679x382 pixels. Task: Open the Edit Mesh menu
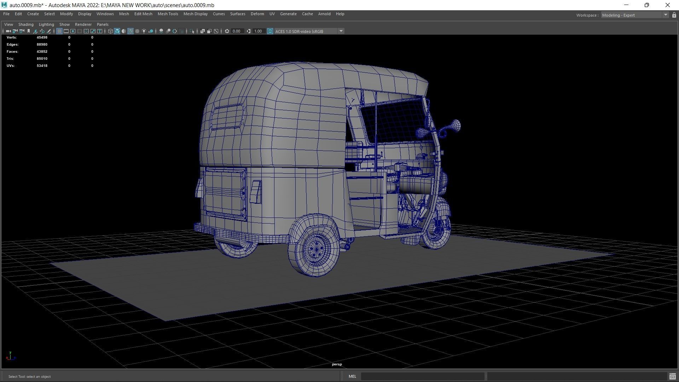[x=143, y=14]
